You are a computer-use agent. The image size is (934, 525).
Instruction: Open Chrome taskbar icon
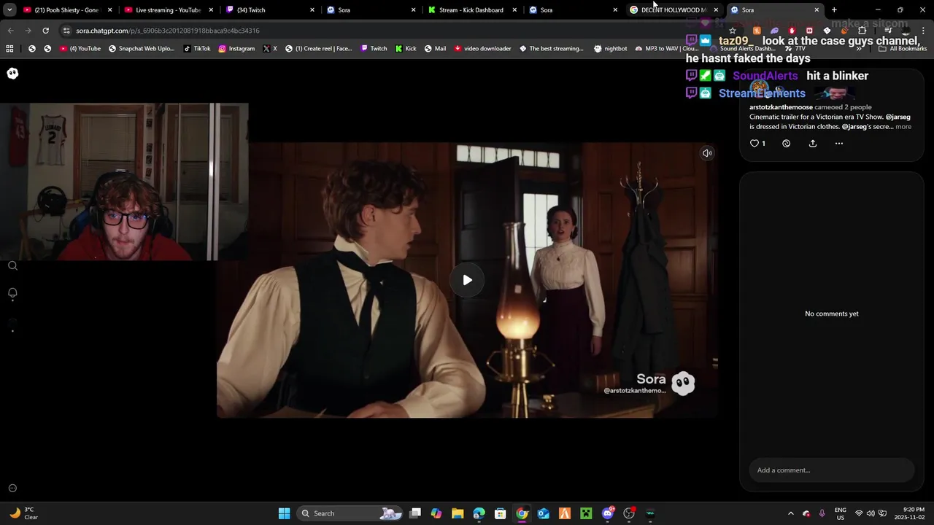point(522,513)
